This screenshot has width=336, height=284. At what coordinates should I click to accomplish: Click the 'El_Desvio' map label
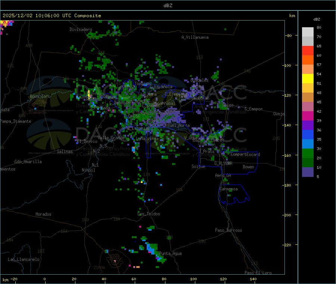(x=87, y=141)
